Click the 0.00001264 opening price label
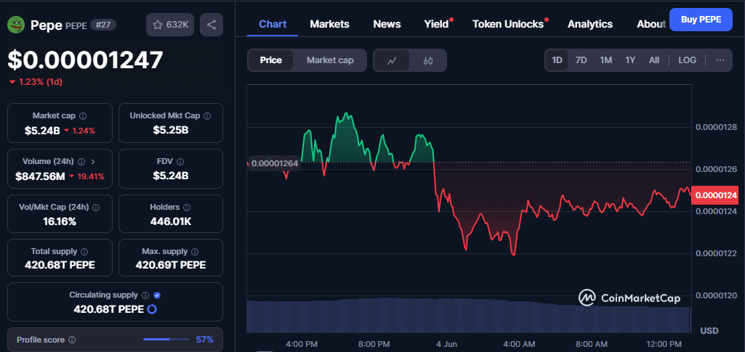 (x=274, y=164)
